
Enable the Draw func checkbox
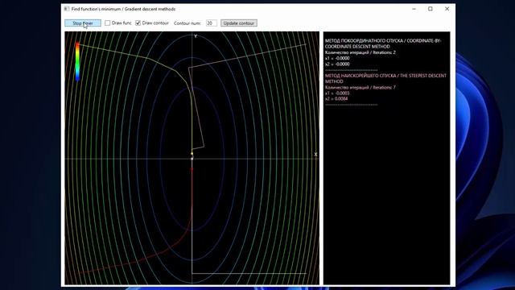[107, 23]
